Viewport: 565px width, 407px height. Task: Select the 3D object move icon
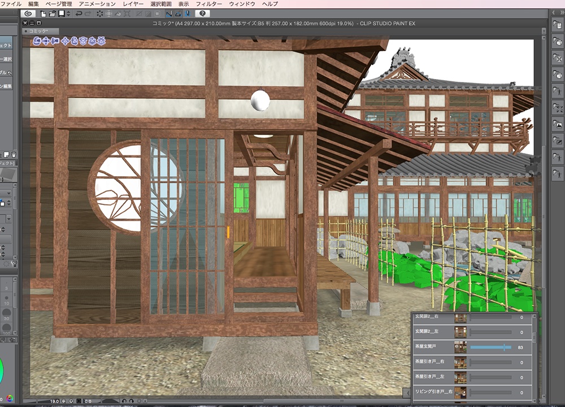tap(66, 41)
